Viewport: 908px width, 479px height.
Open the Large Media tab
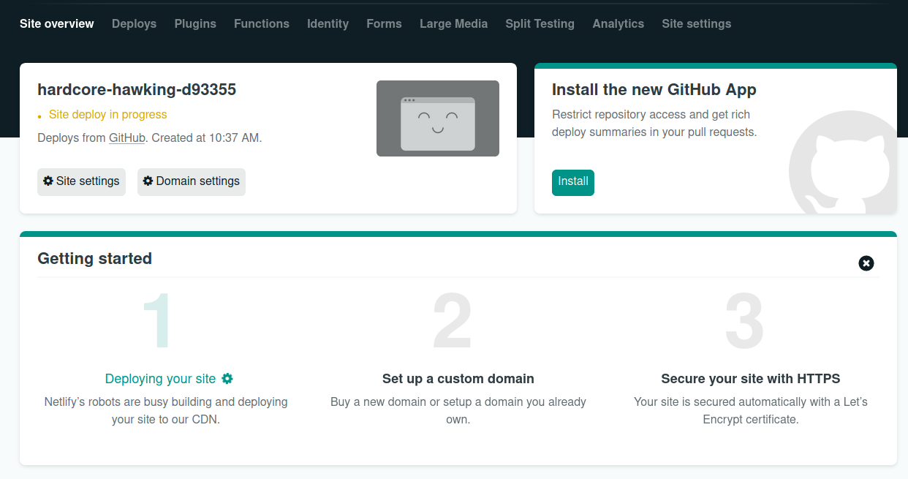click(x=453, y=23)
